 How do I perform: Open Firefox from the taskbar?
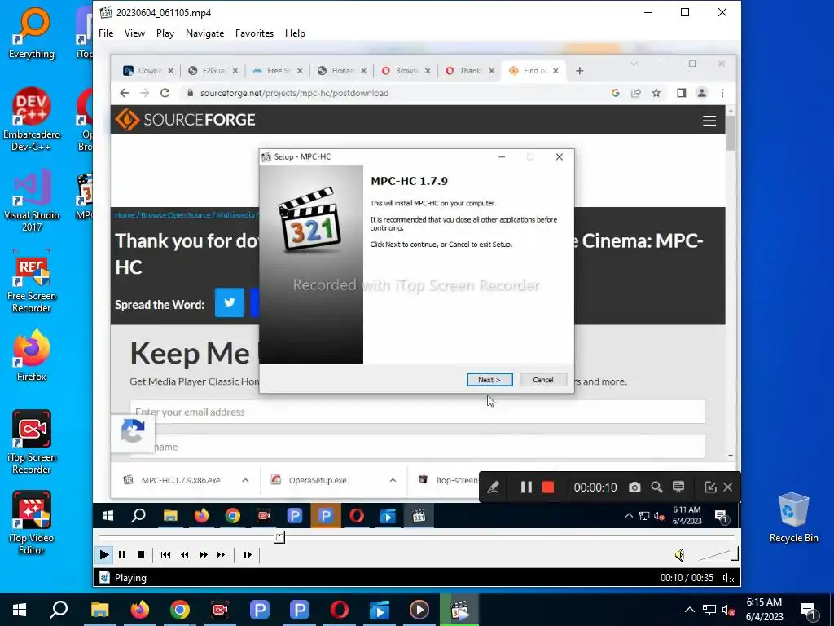[140, 610]
